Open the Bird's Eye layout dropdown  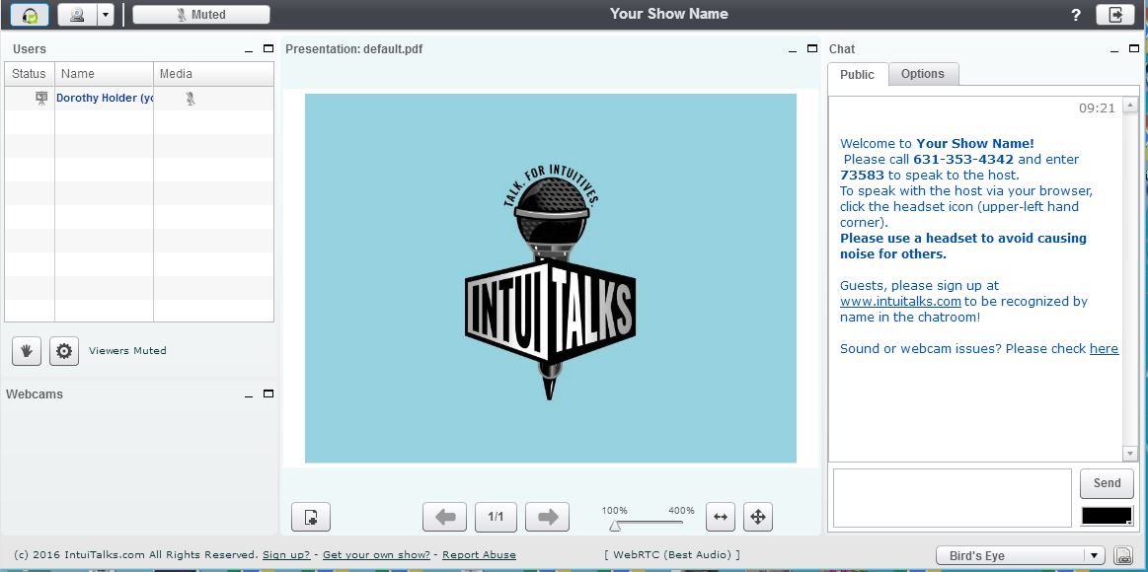[1021, 556]
